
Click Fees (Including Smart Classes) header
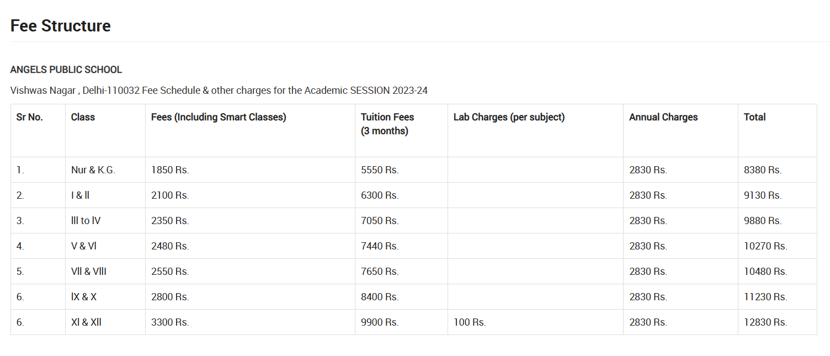219,117
